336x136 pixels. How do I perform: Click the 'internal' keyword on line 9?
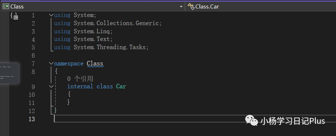tap(80, 86)
